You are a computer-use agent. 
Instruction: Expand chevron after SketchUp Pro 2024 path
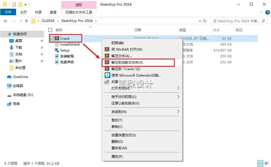[96, 21]
